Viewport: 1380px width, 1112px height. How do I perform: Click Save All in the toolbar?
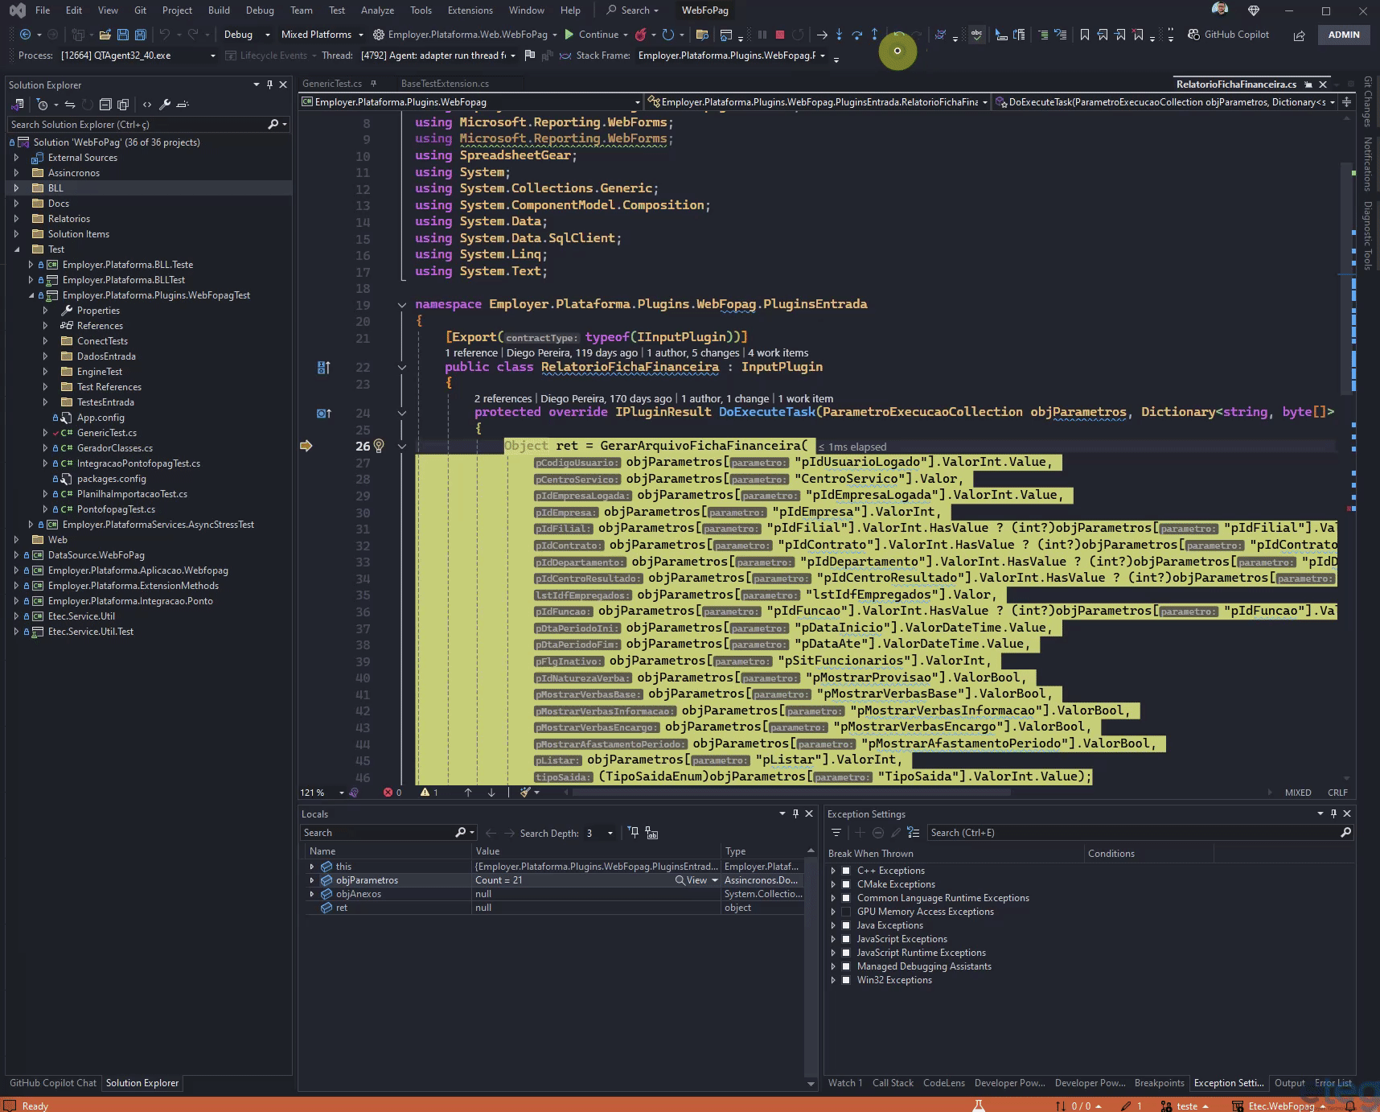tap(140, 35)
